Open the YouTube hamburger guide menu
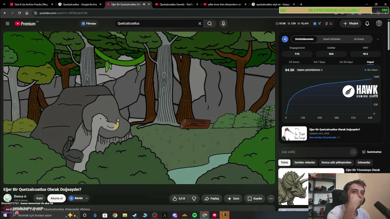Viewport: 390px width, 219px height. [x=7, y=23]
